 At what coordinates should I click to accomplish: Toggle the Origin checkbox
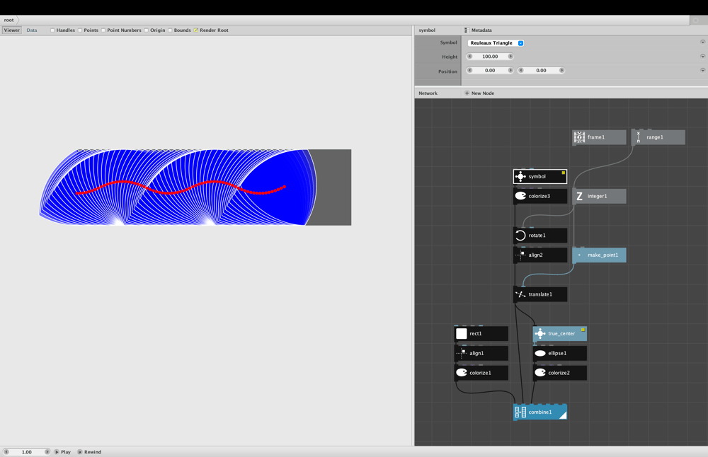(147, 30)
